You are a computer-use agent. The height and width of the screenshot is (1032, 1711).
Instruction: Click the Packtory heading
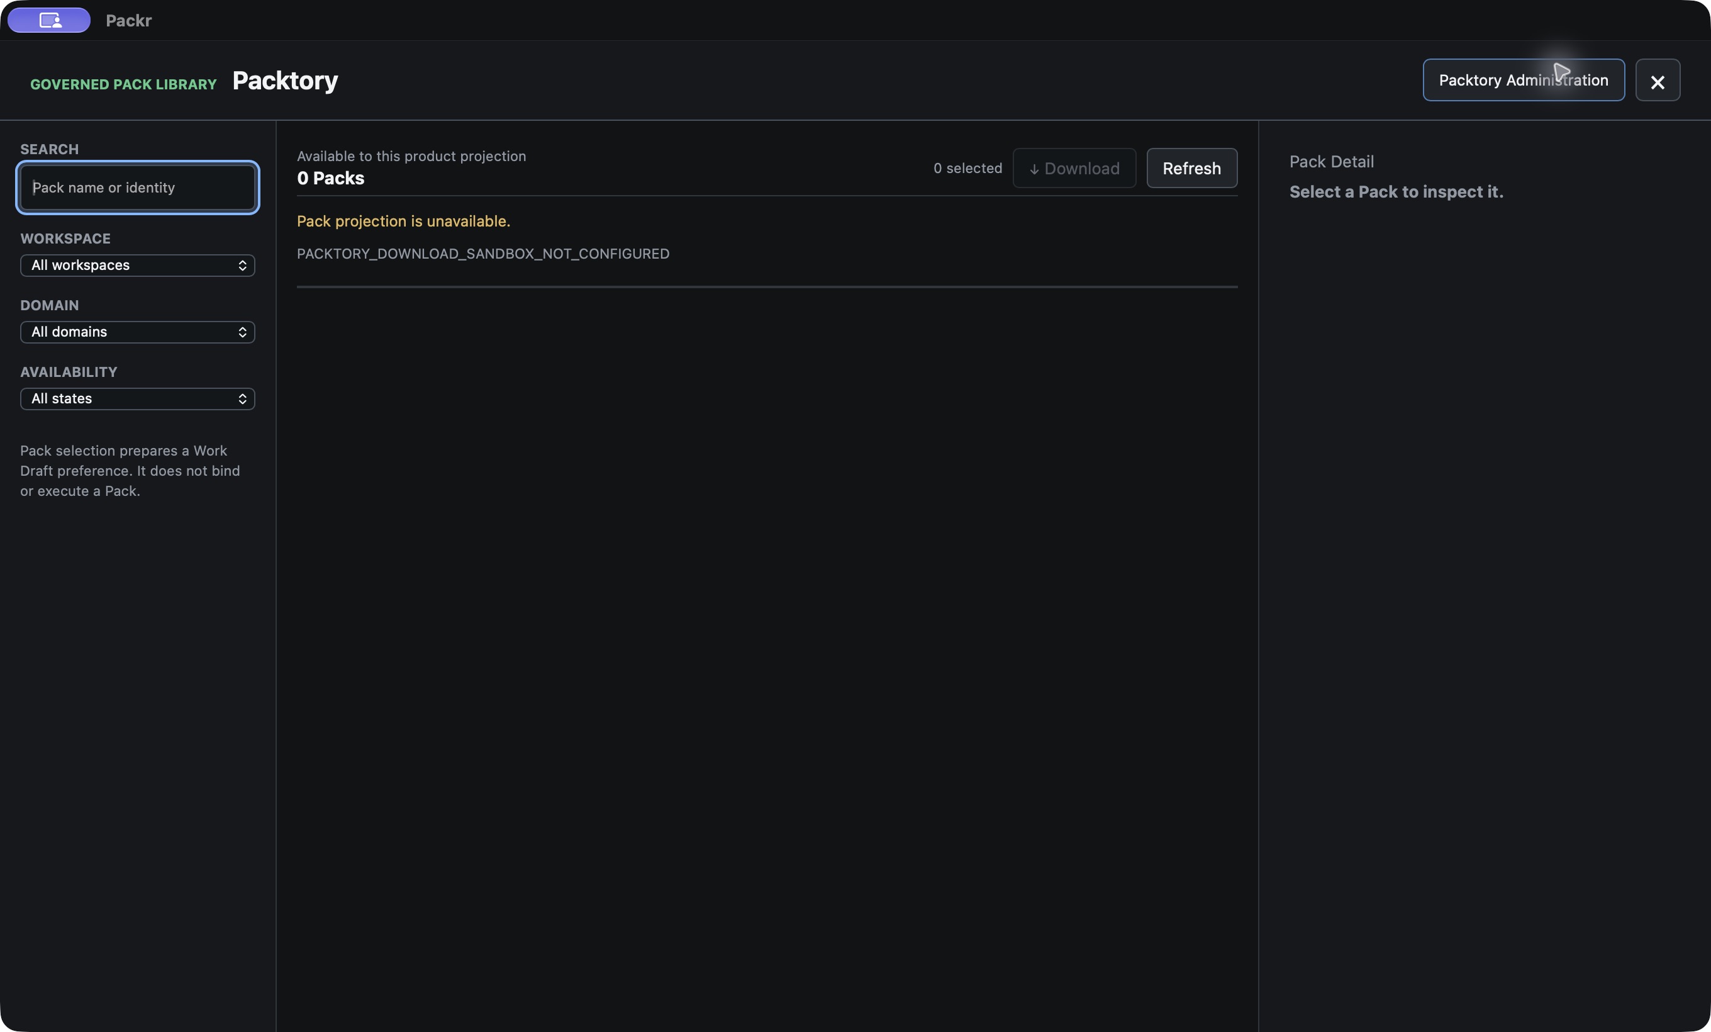click(x=285, y=81)
